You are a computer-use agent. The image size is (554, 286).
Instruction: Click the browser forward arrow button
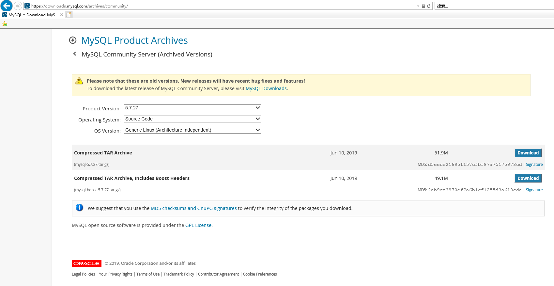(x=18, y=6)
